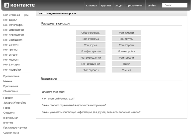Launch the Городок application link
192x135 pixels.
click(x=8, y=98)
